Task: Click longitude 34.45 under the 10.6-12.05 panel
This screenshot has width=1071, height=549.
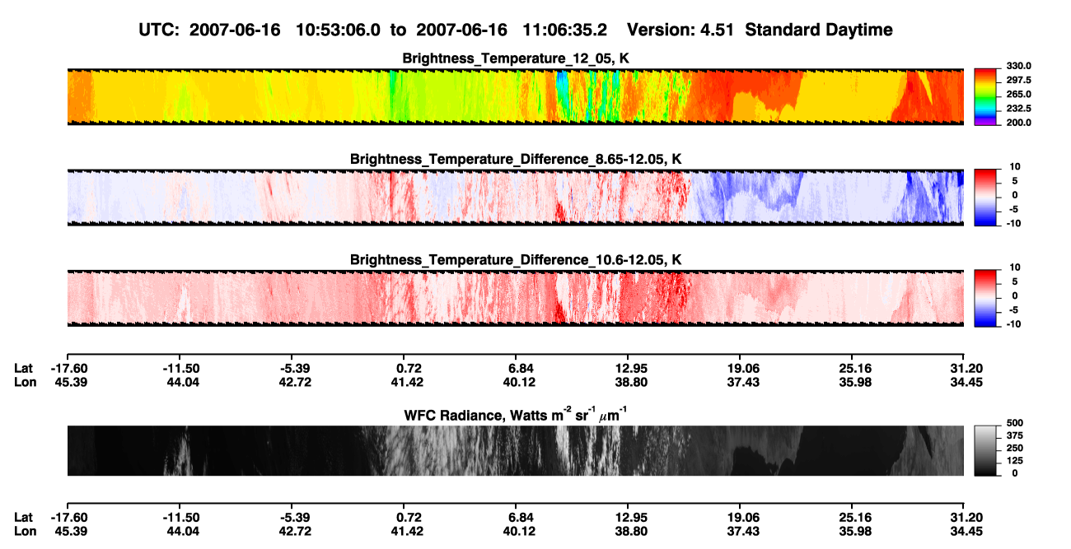Action: pyautogui.click(x=965, y=382)
